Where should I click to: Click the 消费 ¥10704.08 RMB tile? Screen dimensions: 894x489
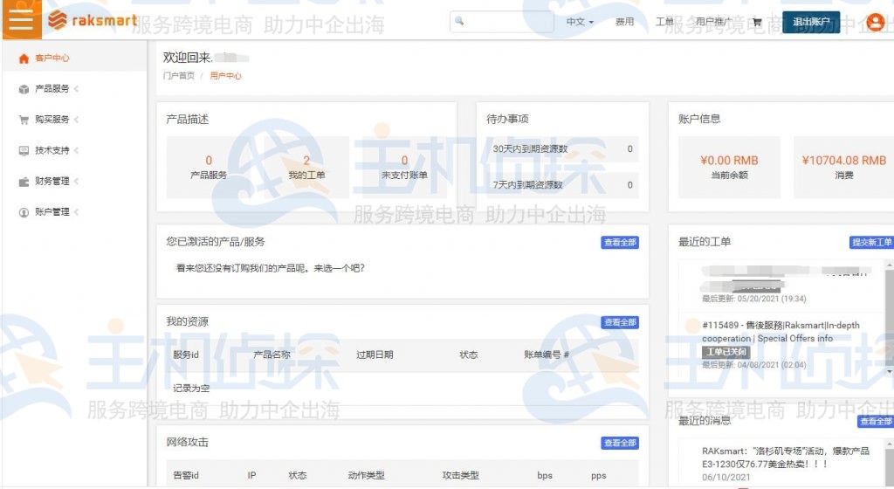coord(844,167)
